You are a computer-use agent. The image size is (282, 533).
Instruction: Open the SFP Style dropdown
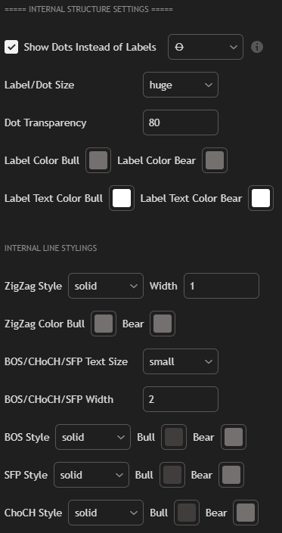point(91,475)
